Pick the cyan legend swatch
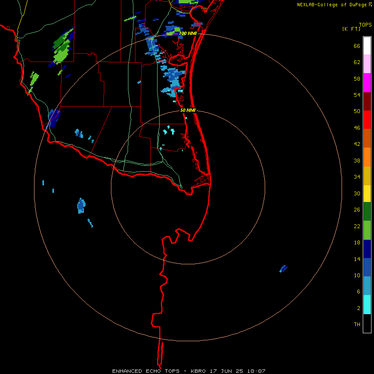 tap(367, 305)
